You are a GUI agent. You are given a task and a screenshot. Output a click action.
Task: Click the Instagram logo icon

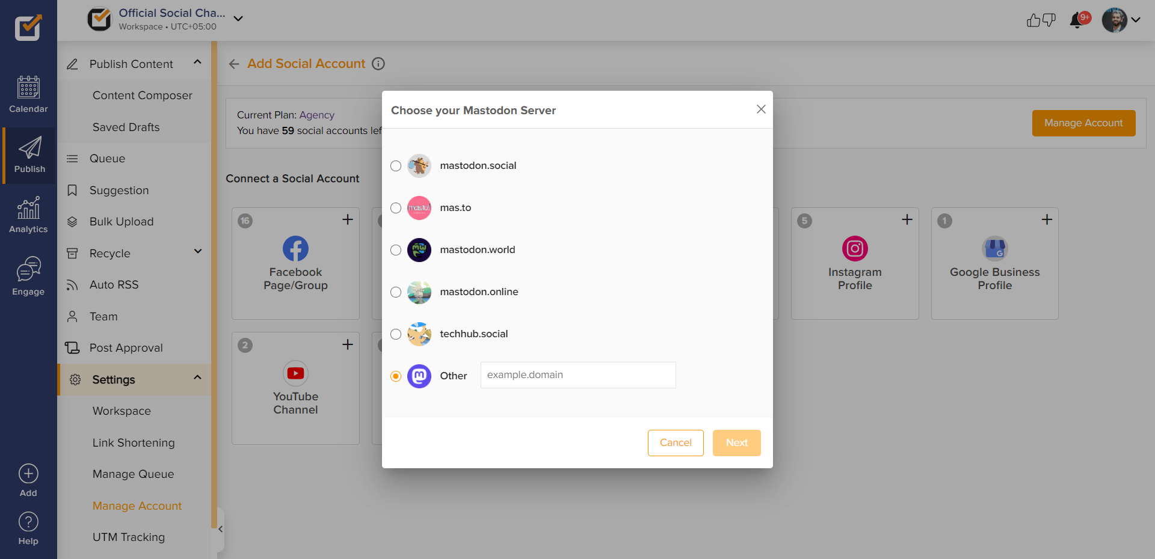pyautogui.click(x=855, y=248)
